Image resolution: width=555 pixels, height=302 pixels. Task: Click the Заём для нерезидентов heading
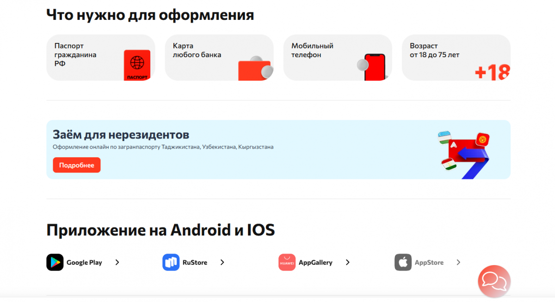pyautogui.click(x=121, y=135)
